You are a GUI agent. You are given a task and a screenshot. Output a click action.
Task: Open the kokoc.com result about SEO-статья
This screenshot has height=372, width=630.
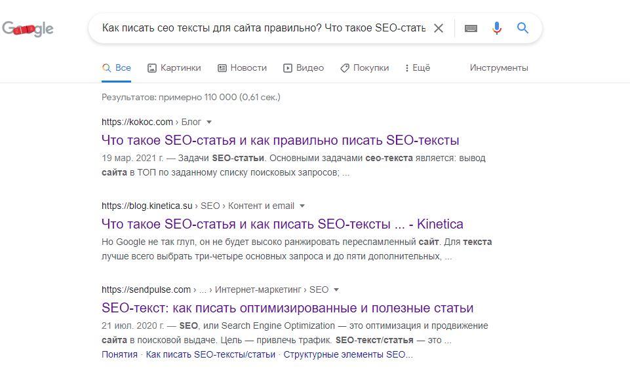pos(281,140)
